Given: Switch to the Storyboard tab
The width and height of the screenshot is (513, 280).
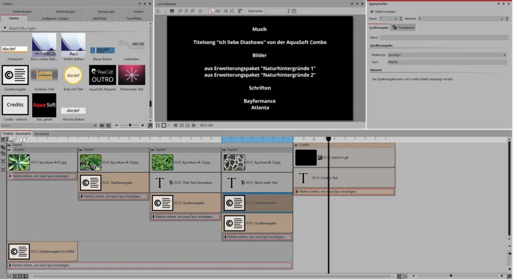Looking at the screenshot, I should (42, 134).
